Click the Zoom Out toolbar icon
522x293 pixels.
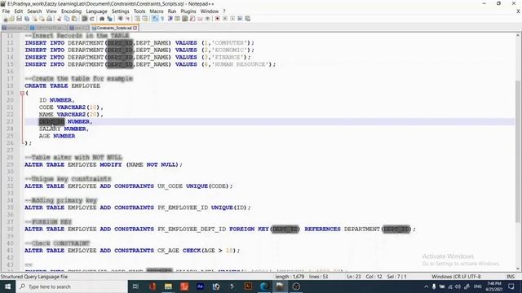[x=127, y=19]
